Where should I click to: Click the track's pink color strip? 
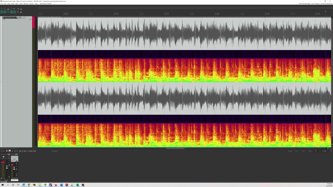tap(34, 23)
